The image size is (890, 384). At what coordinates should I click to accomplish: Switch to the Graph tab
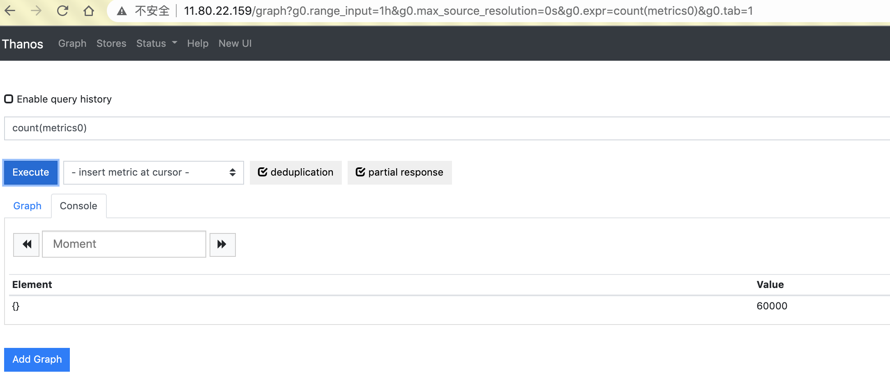(27, 206)
